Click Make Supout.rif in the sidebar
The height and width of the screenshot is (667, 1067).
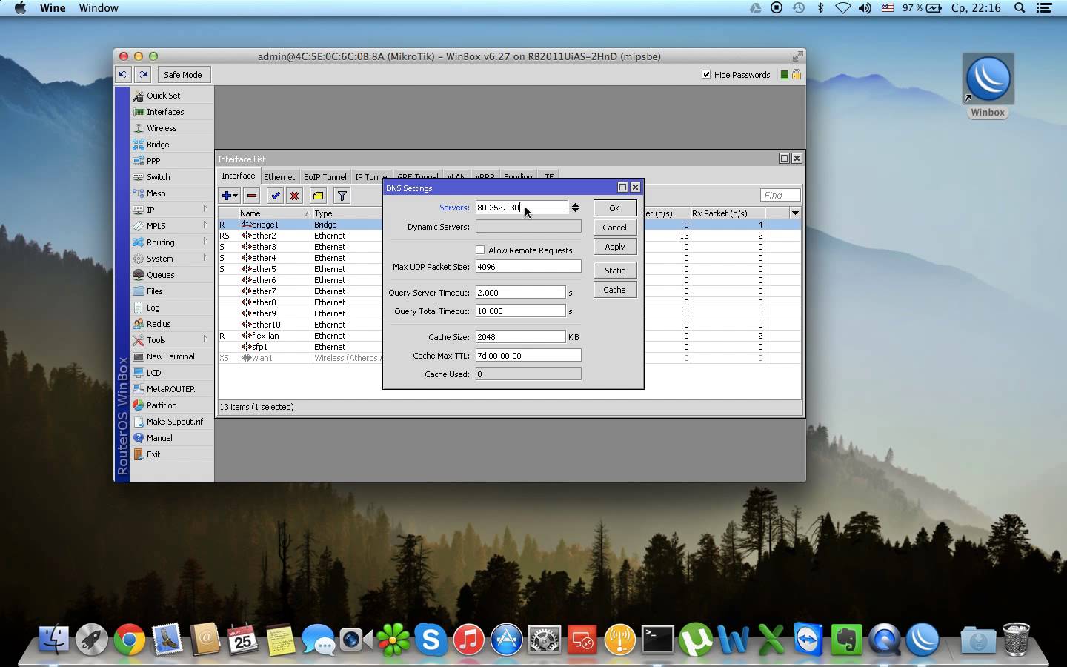[174, 422]
